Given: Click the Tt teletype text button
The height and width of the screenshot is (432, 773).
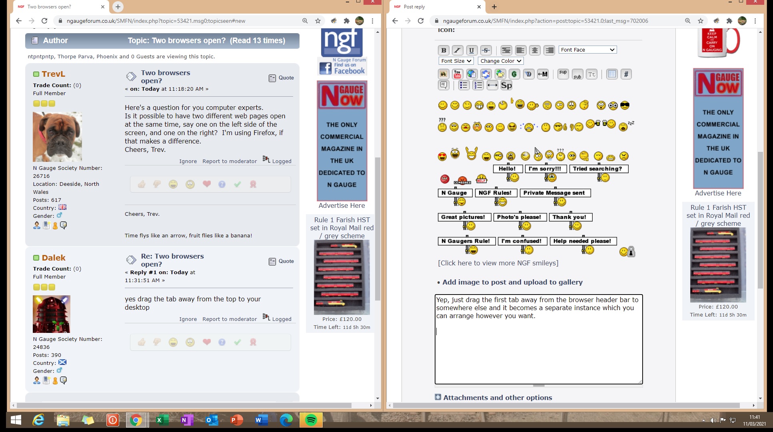Looking at the screenshot, I should tap(592, 74).
